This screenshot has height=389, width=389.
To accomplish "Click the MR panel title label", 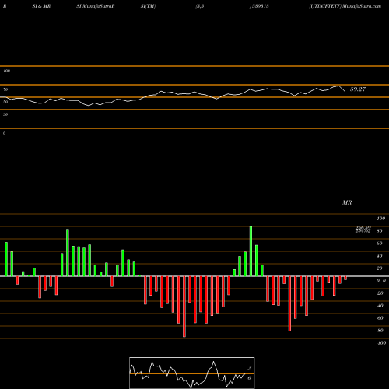I will [x=347, y=202].
